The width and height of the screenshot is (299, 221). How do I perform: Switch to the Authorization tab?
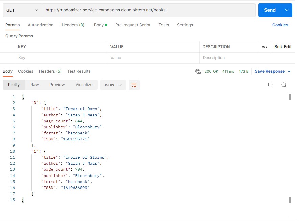[41, 25]
